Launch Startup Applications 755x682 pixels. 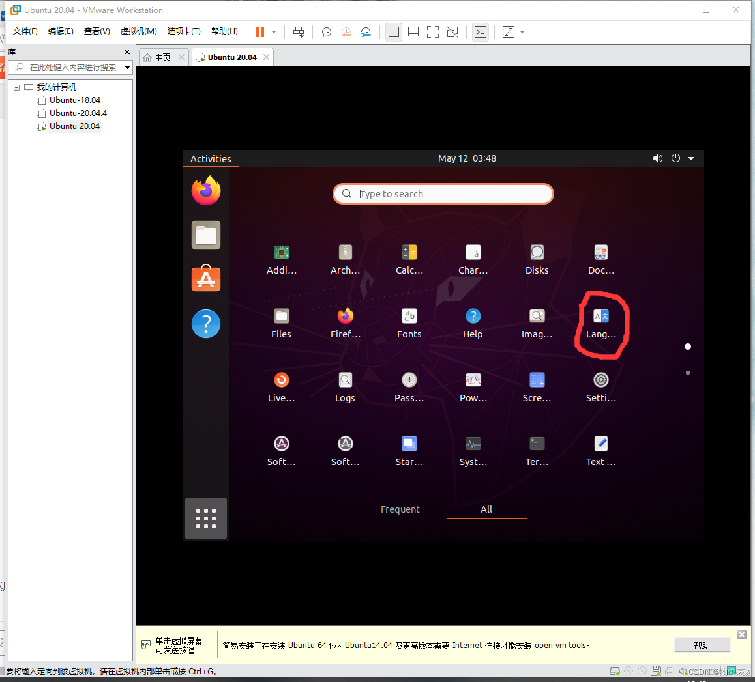[409, 444]
